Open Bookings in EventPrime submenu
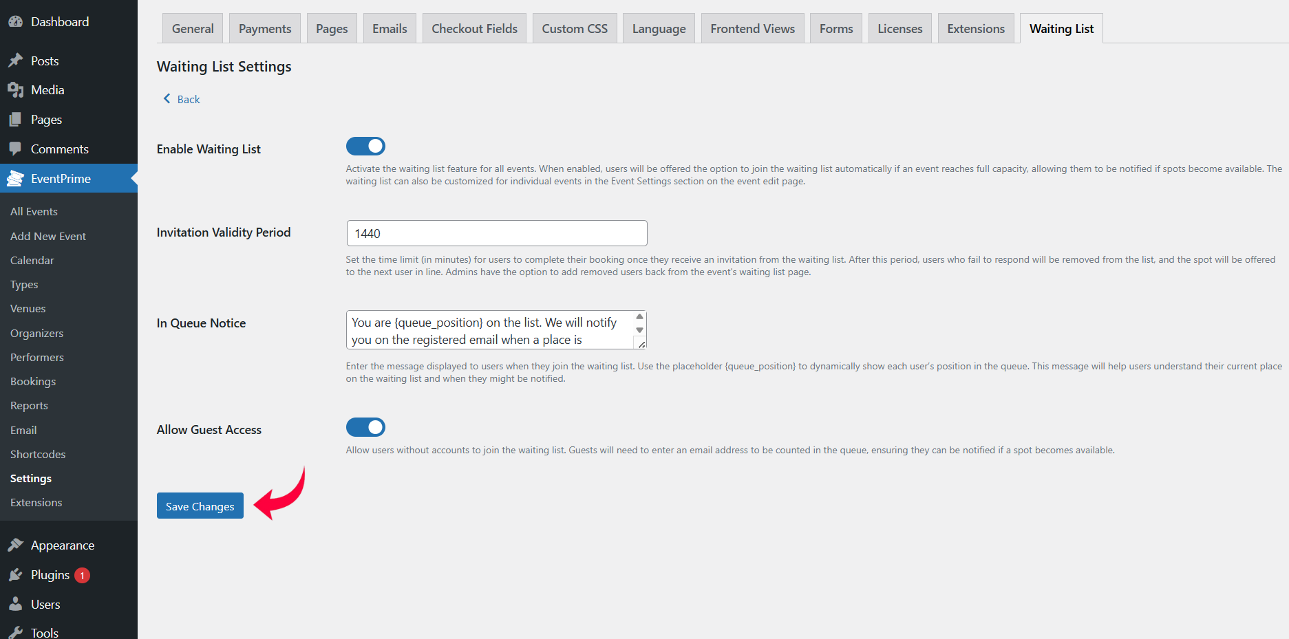The height and width of the screenshot is (639, 1289). tap(33, 382)
